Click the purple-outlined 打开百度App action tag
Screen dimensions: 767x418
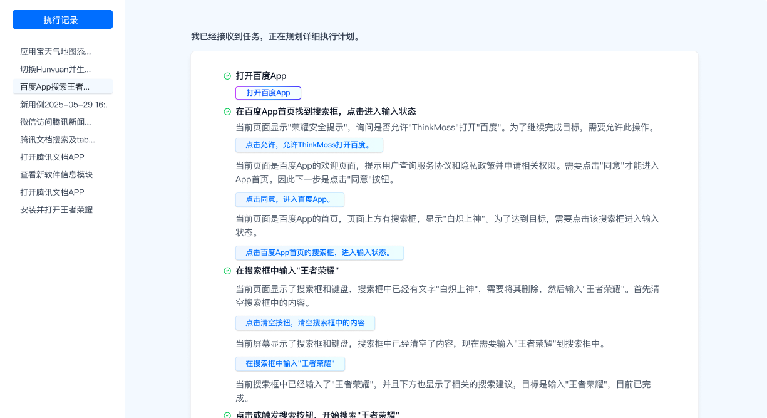(268, 93)
